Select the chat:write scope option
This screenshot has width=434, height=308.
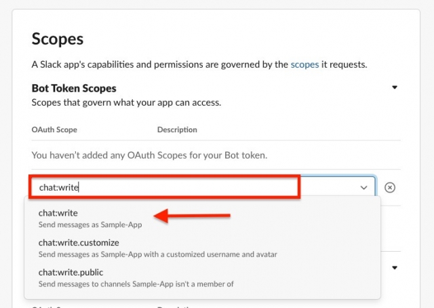pyautogui.click(x=202, y=218)
